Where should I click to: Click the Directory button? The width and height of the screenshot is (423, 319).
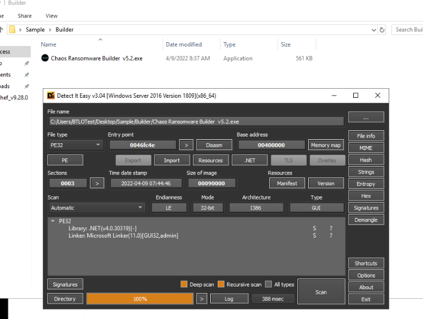(x=65, y=299)
